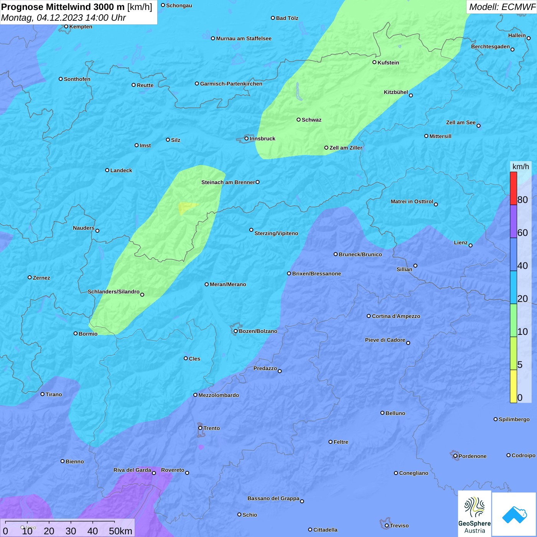Click the Meran/Merano label
Screen dimensions: 537x537
(228, 284)
